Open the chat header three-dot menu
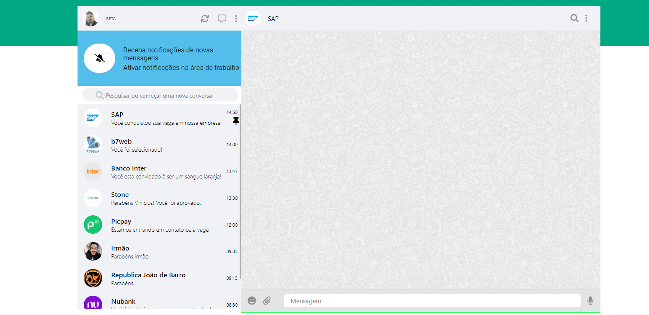Screen dimensions: 649x315 pos(586,18)
